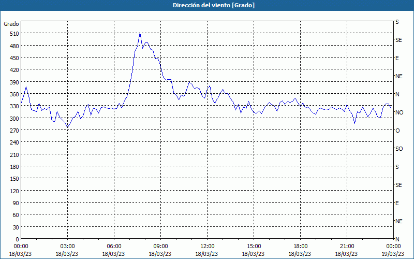Click the chart title Dirección del viento [Grado]

[214, 5]
